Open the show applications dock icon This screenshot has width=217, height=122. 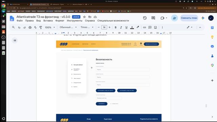pos(3,119)
